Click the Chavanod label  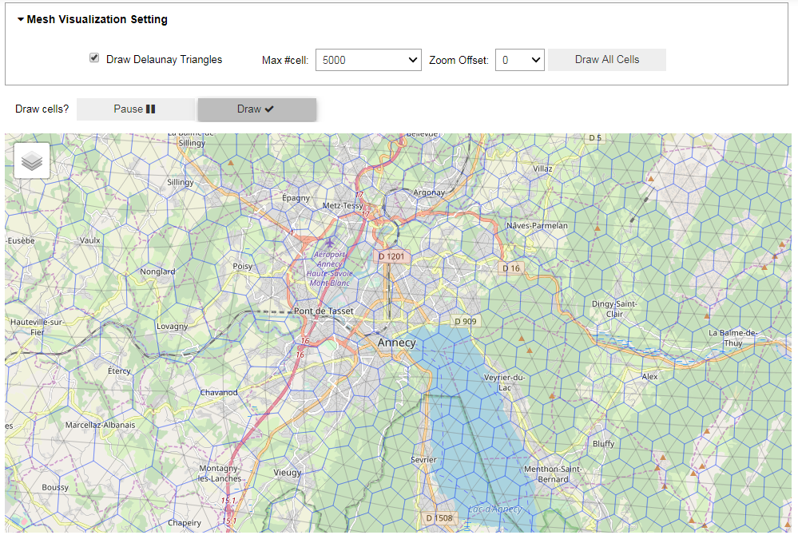219,392
